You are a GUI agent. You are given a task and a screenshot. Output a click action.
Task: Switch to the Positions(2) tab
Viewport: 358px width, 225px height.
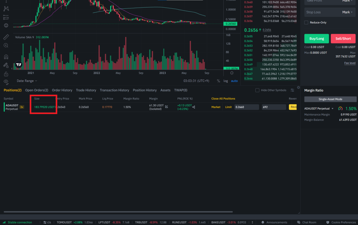tap(13, 90)
